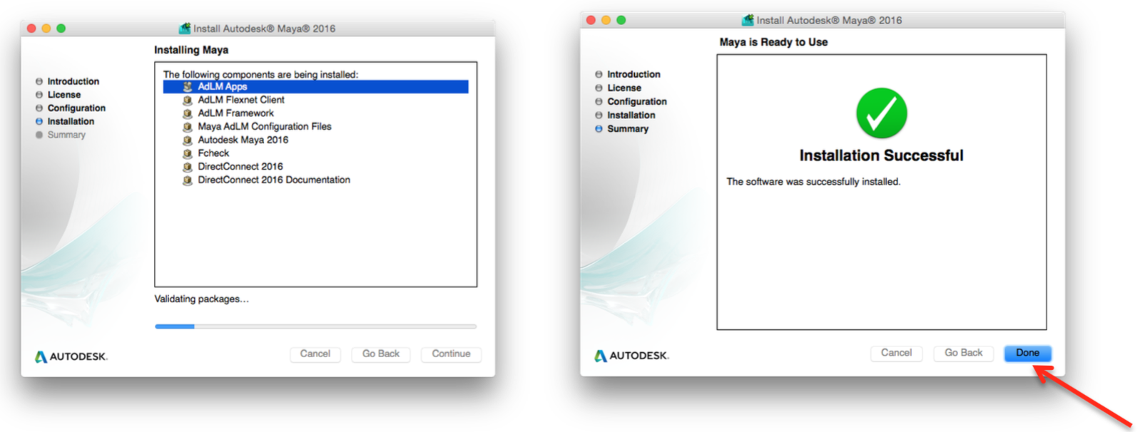Select the DirectConnect 2016 row

(x=316, y=167)
